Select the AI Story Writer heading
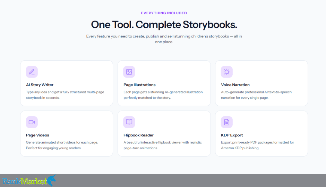Image resolution: width=326 pixels, height=187 pixels. (40, 85)
